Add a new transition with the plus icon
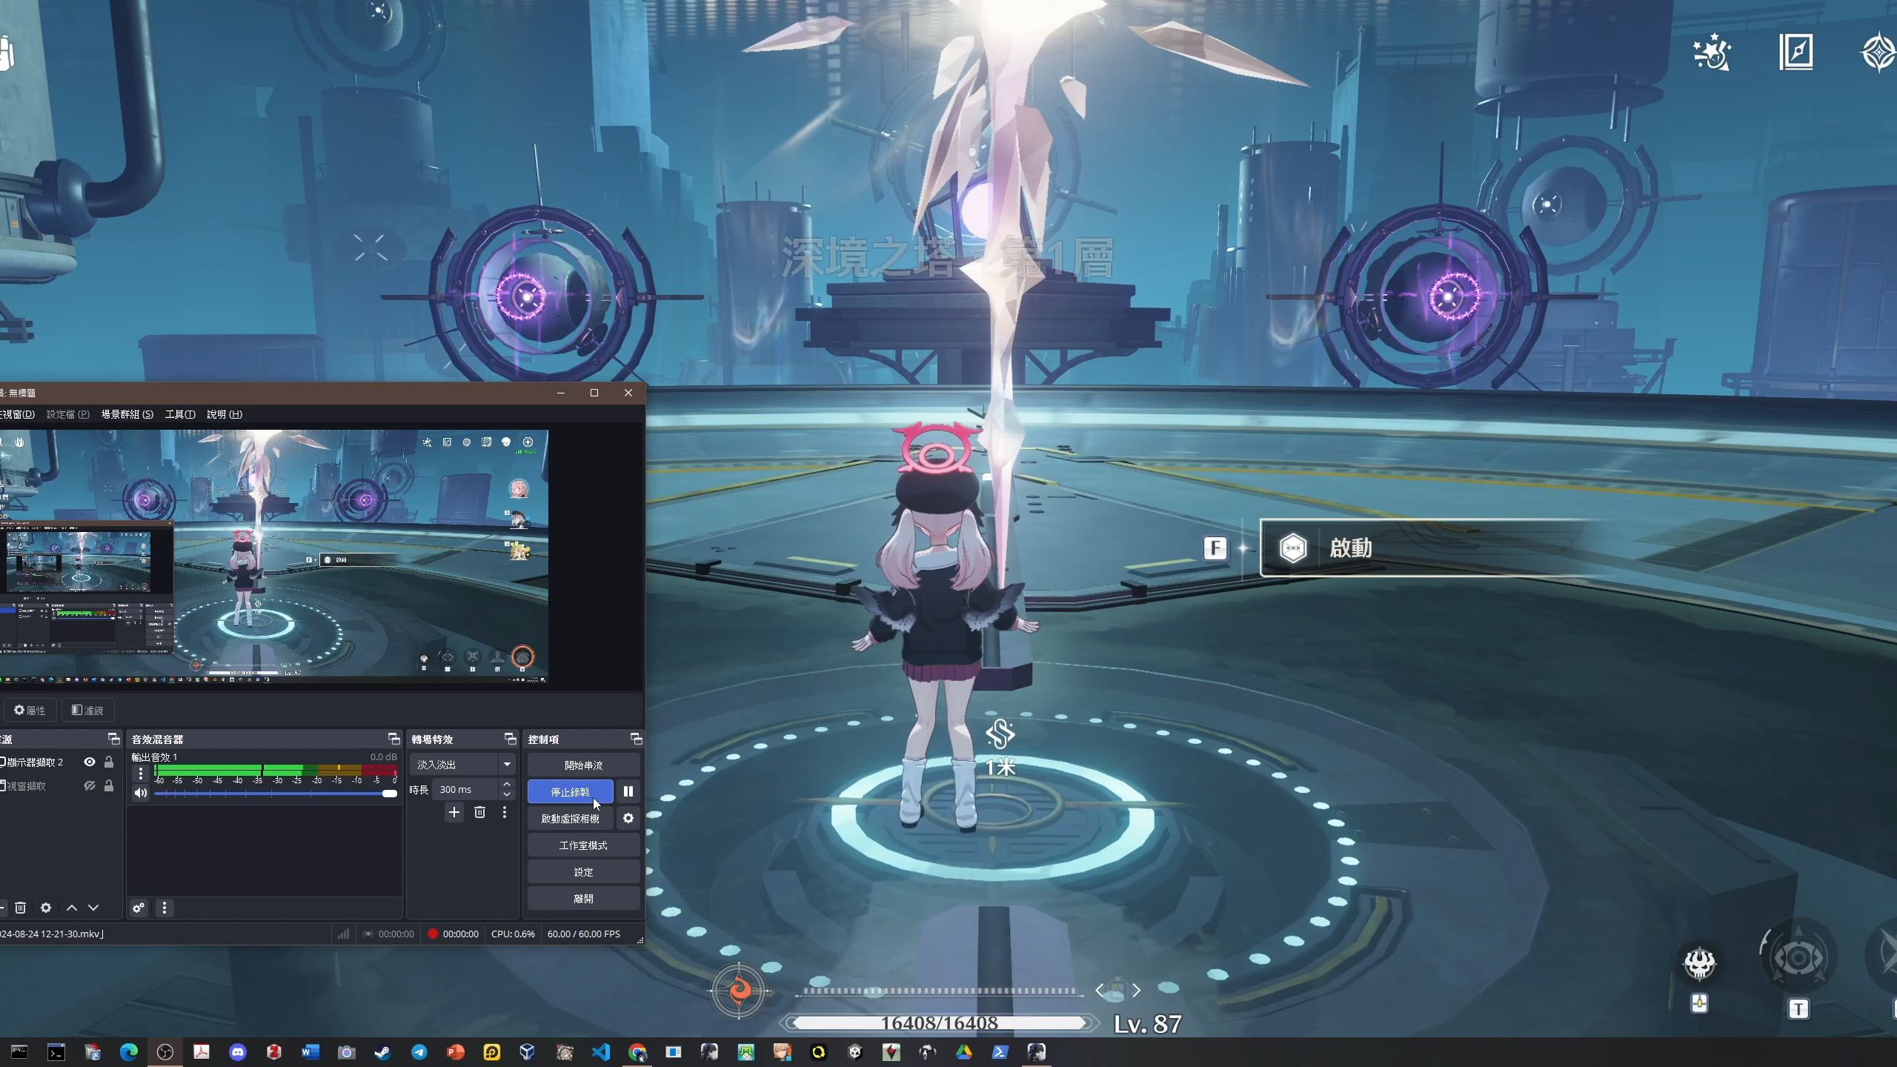The image size is (1897, 1067). (x=454, y=812)
